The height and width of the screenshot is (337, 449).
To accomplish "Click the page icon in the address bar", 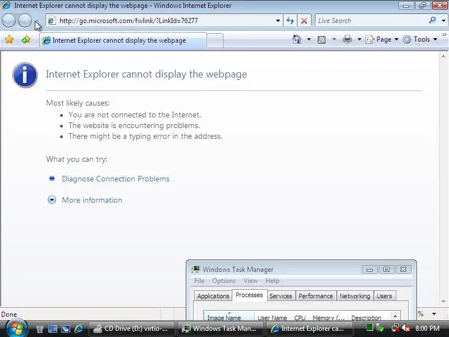I will coord(52,21).
